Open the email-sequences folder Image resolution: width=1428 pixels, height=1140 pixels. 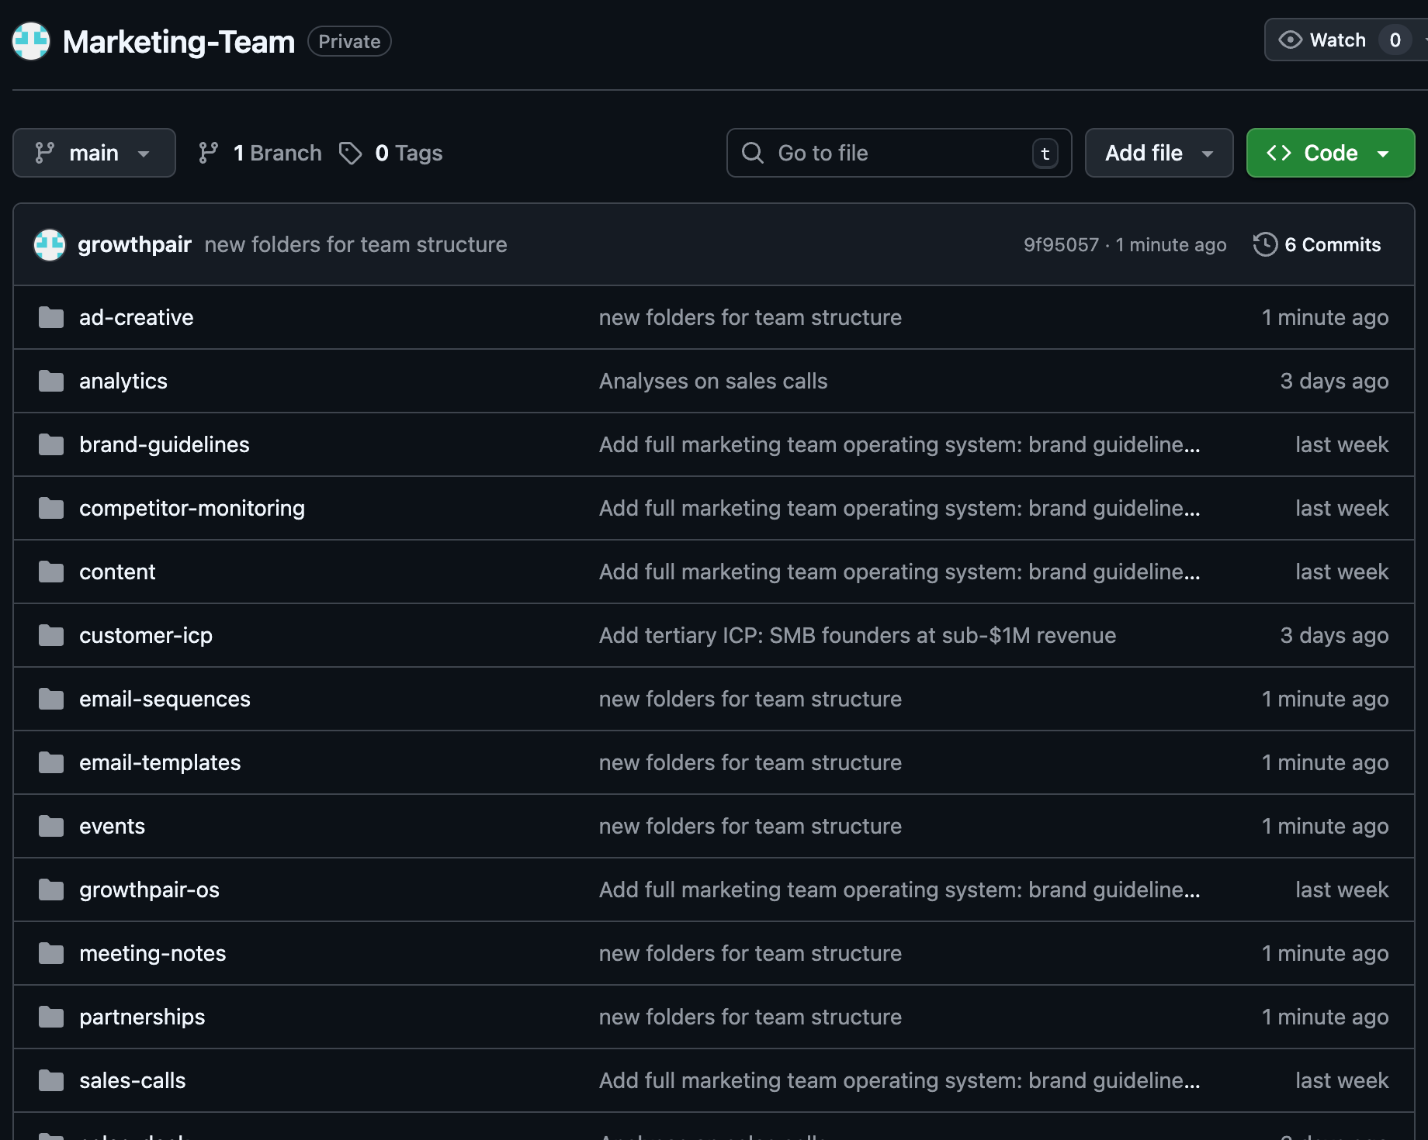165,699
